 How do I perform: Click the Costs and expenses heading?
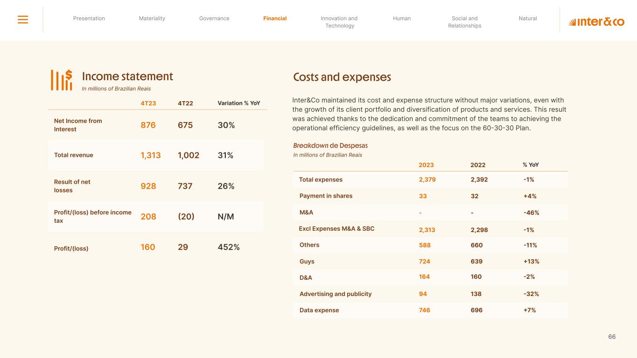(342, 77)
